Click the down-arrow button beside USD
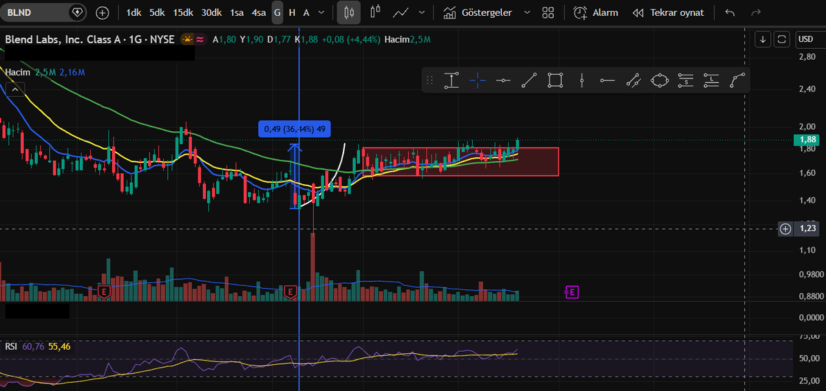The width and height of the screenshot is (826, 391). (763, 39)
